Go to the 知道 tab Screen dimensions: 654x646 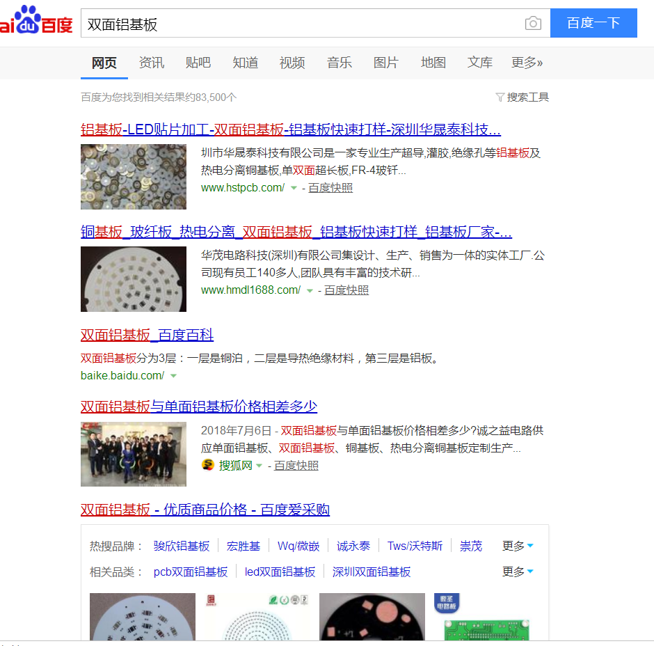pos(245,63)
